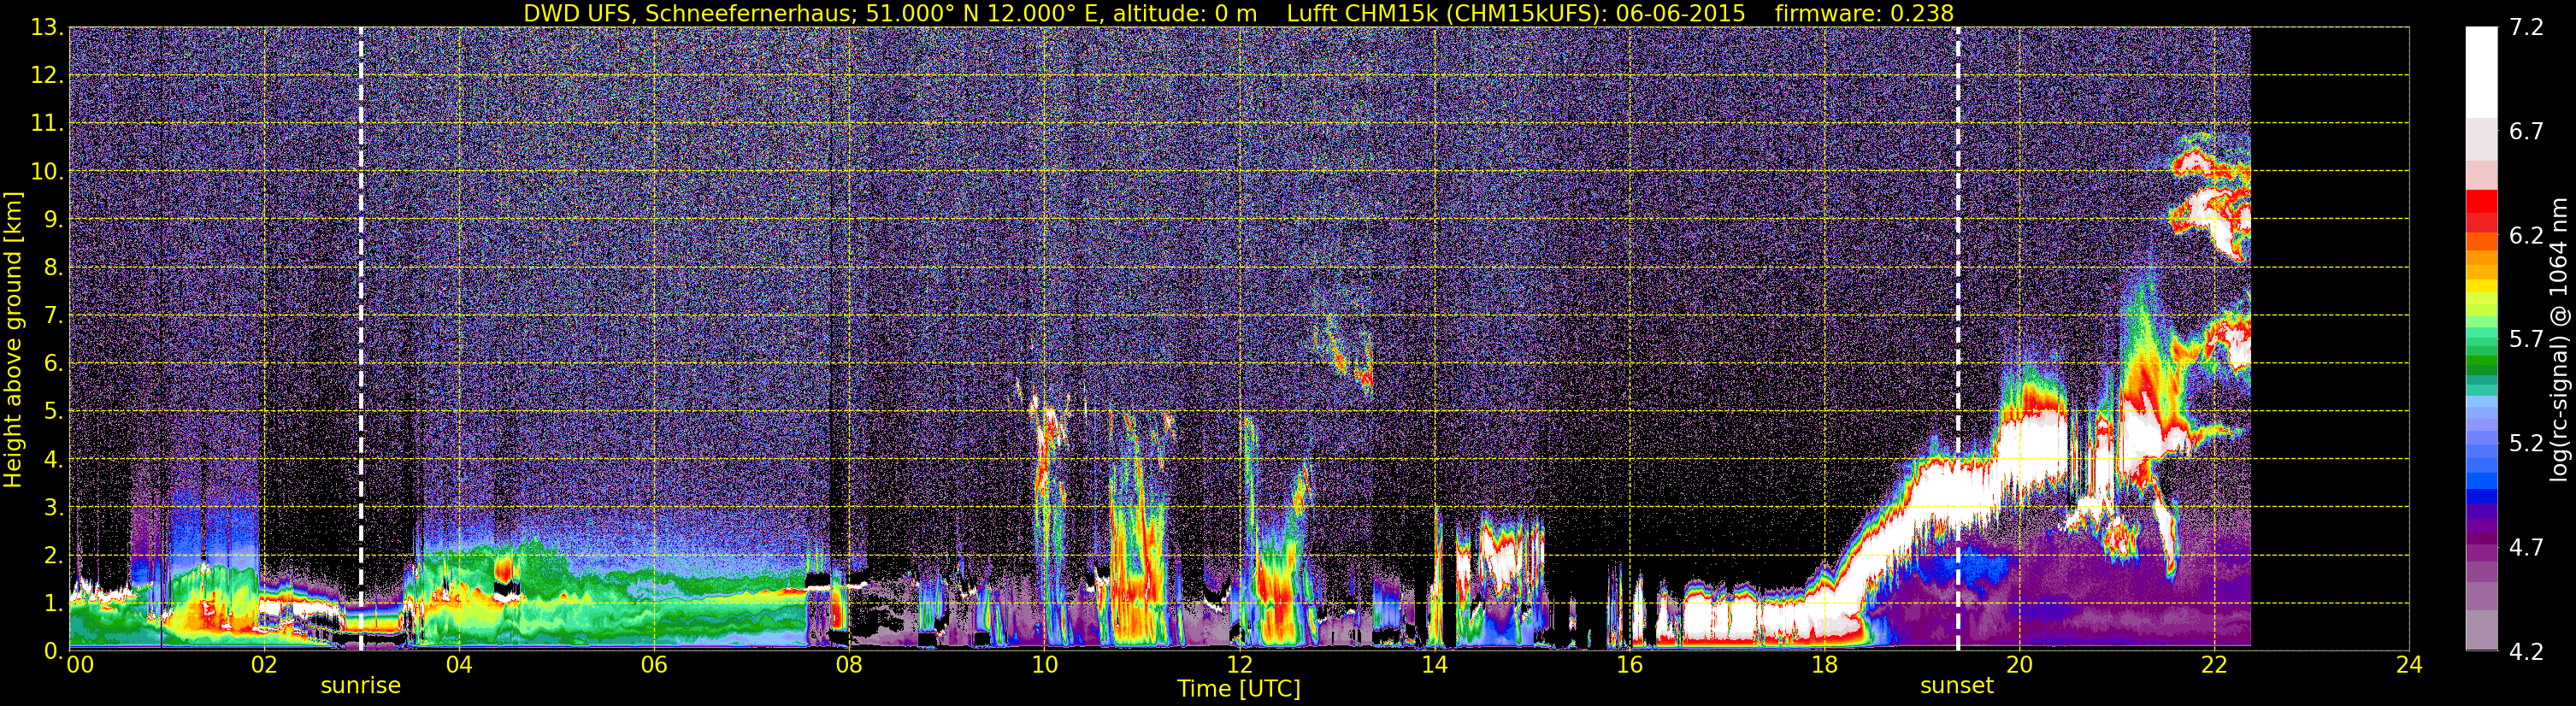Click the colorbar value '4.7'
This screenshot has width=2576, height=706.
2526,548
